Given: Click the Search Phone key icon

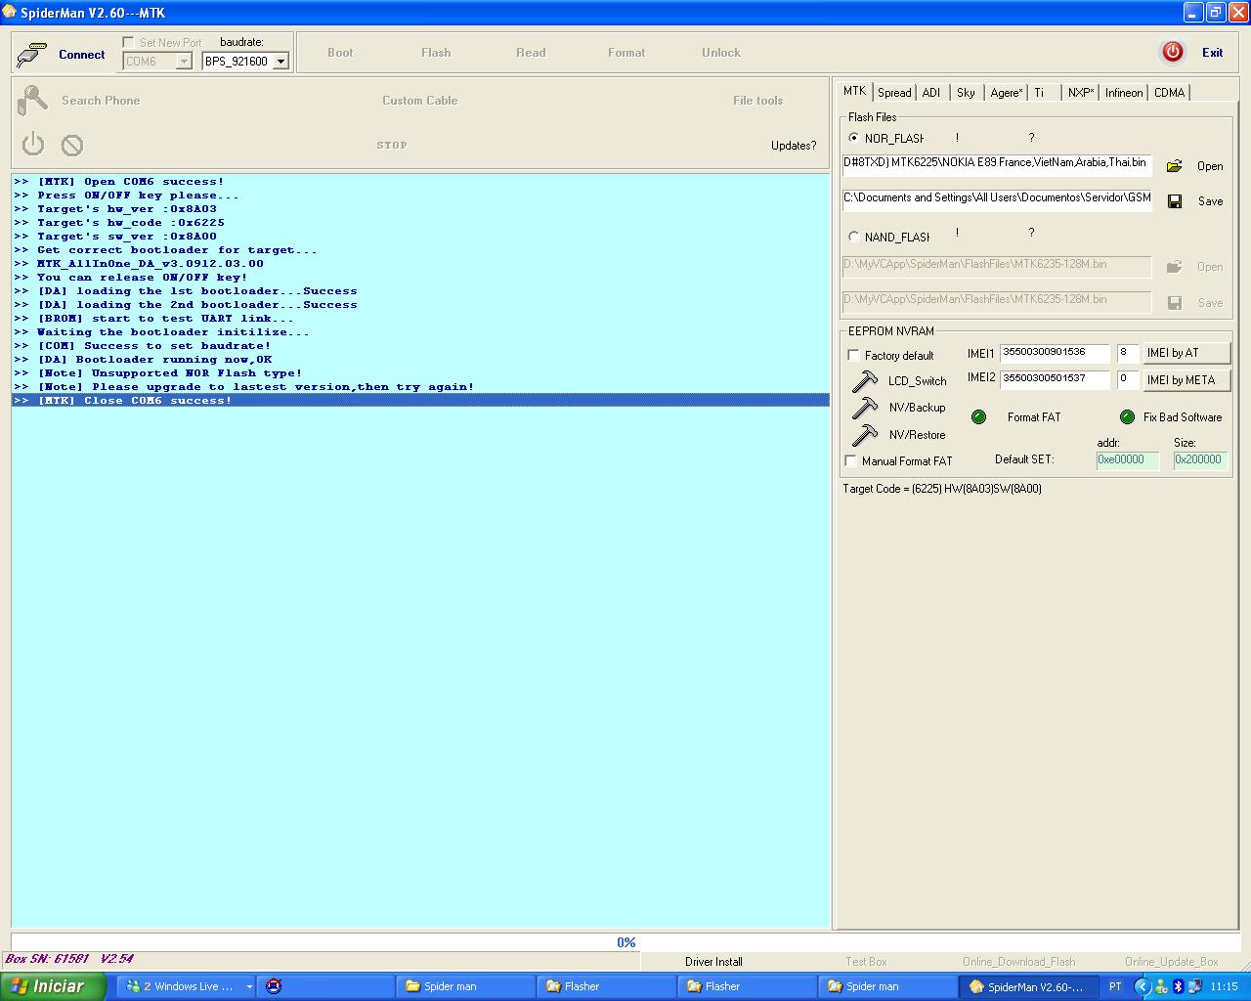Looking at the screenshot, I should point(32,100).
